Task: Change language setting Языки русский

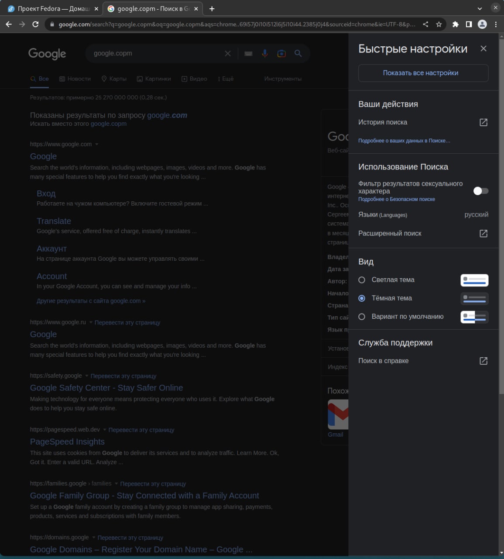Action: tap(423, 214)
